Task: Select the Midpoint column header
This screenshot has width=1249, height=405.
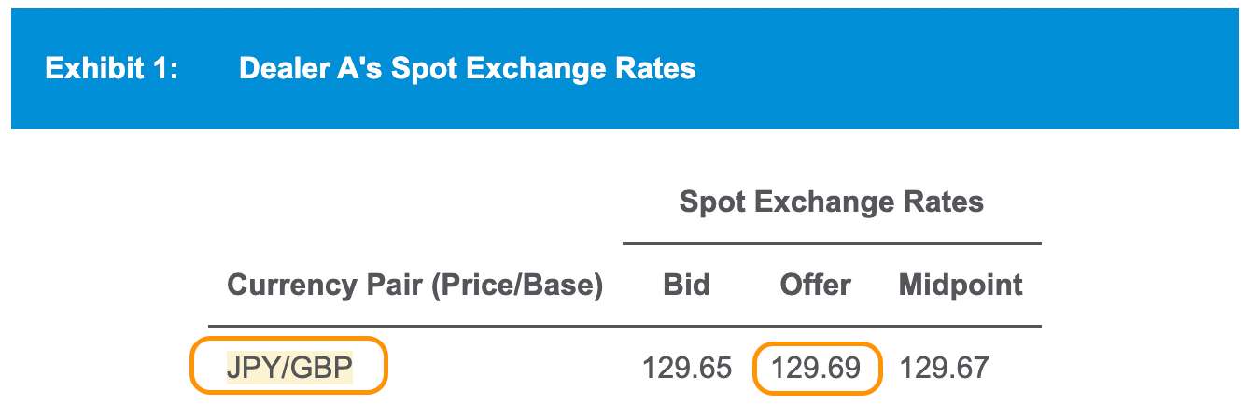Action: [x=961, y=285]
